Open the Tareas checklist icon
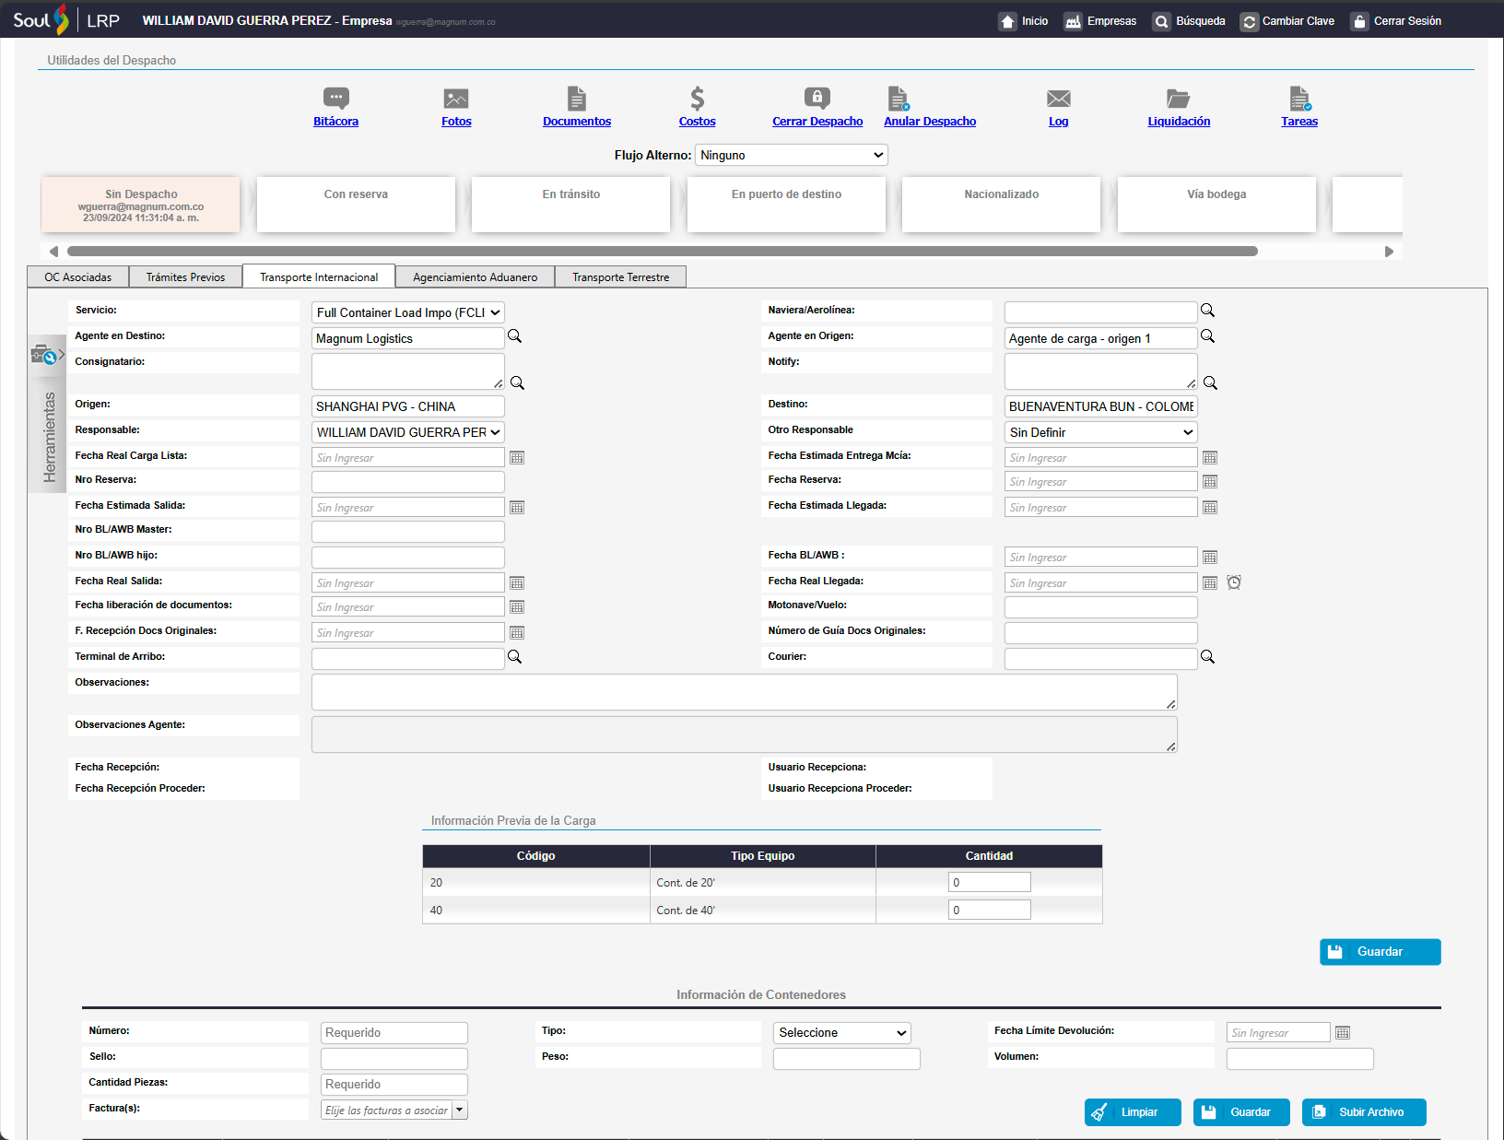The height and width of the screenshot is (1140, 1504). pos(1299,98)
